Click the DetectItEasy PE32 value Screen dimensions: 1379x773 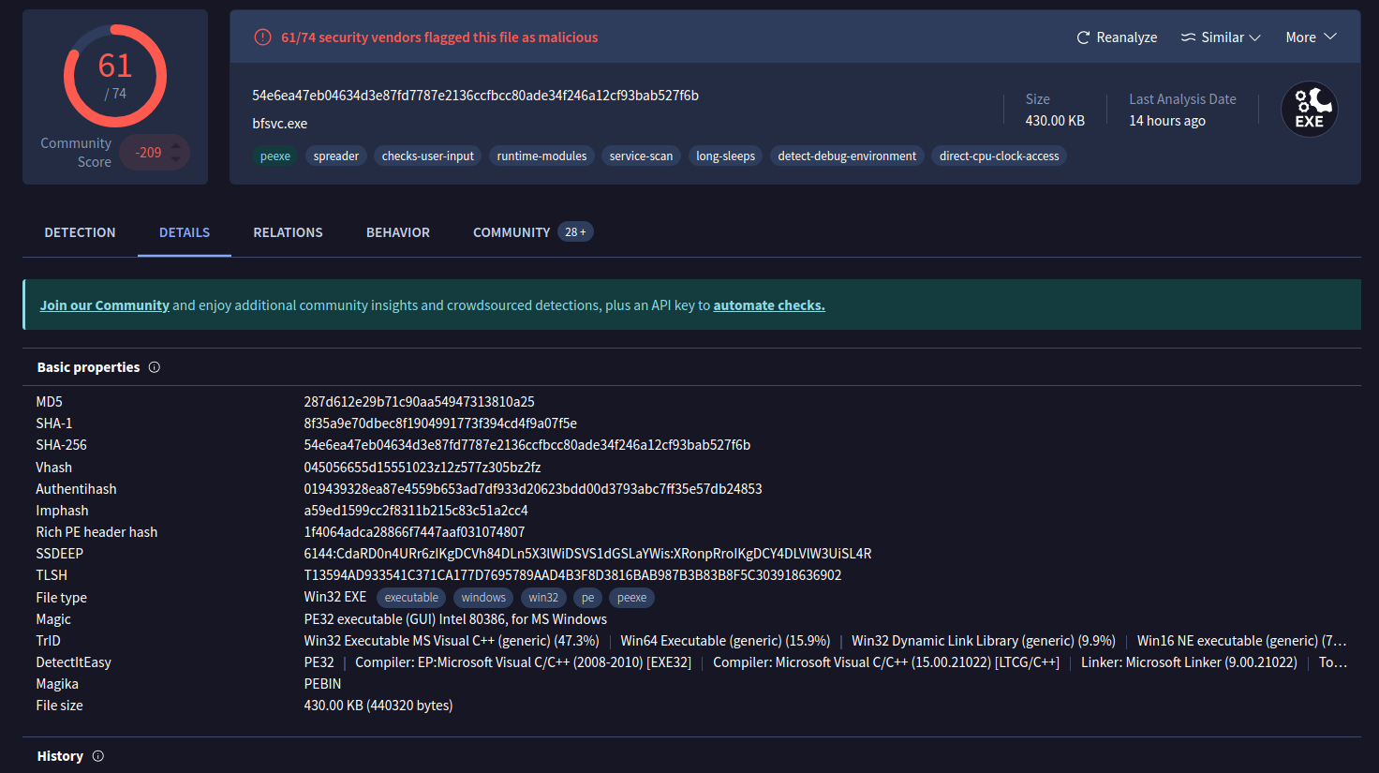pyautogui.click(x=319, y=662)
